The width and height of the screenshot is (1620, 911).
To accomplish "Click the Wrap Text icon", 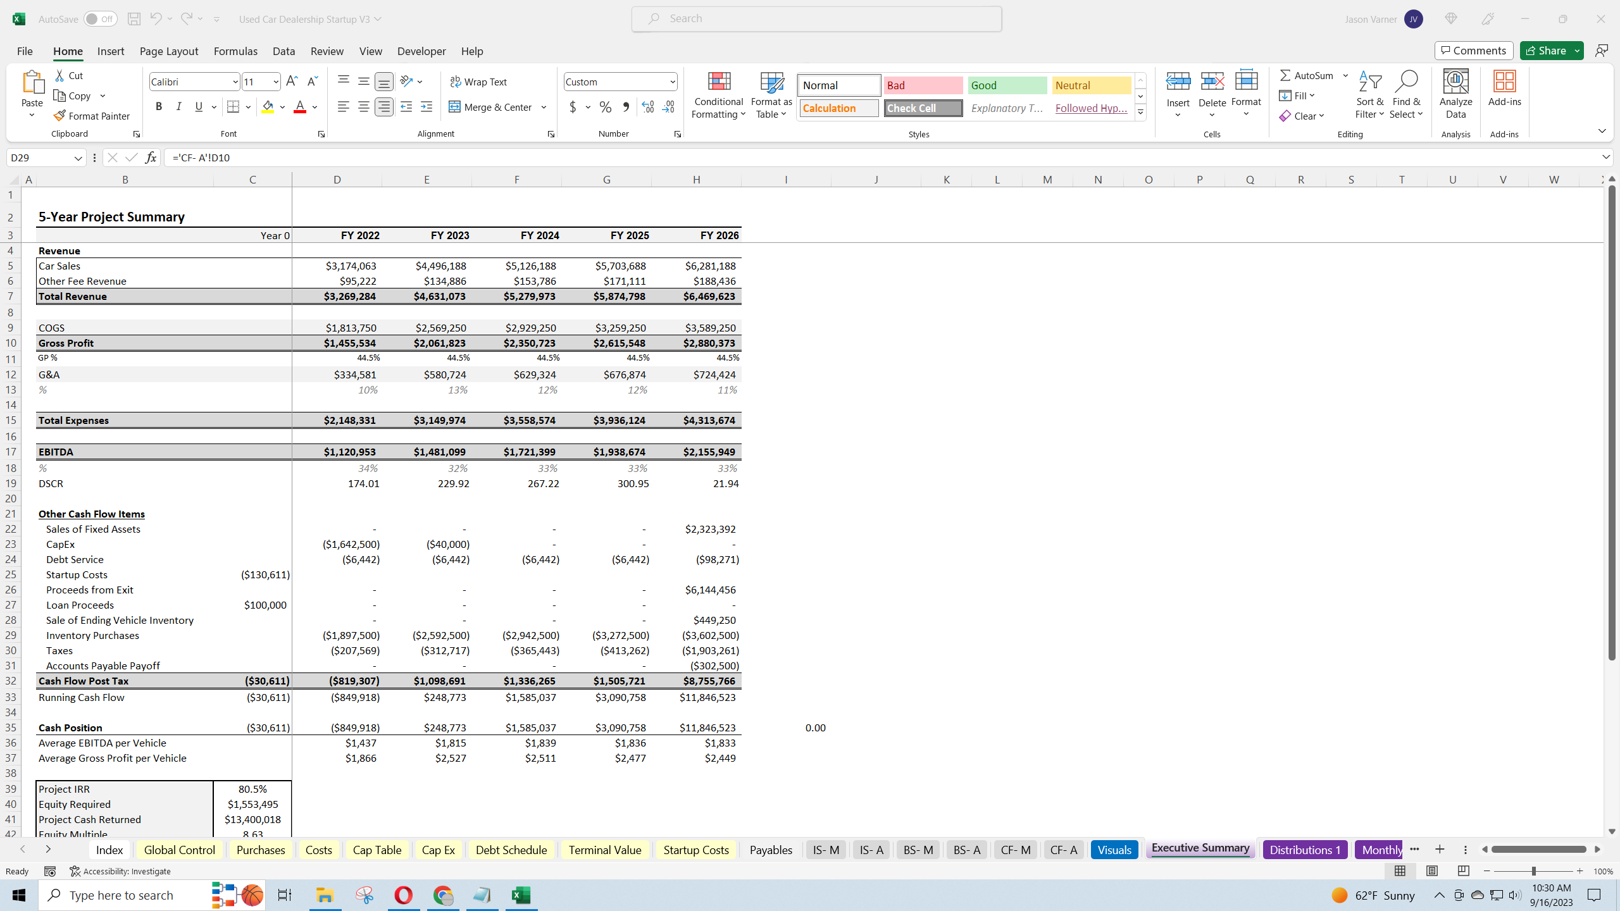I will coord(455,81).
